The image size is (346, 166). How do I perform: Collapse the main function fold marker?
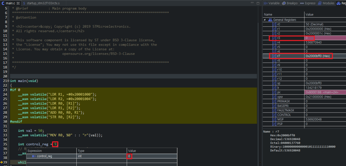(8, 81)
